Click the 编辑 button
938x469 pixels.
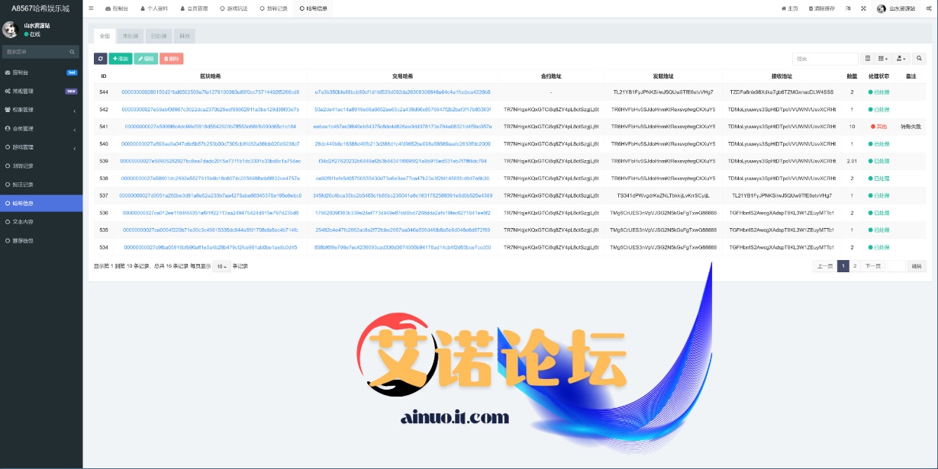(146, 59)
